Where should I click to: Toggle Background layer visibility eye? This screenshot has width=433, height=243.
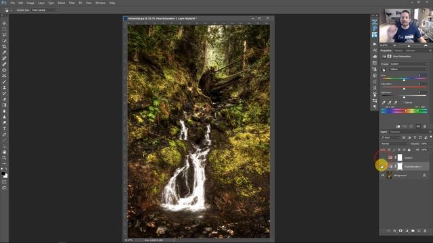tap(382, 175)
